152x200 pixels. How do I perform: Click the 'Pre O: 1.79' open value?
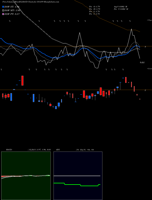95,7
